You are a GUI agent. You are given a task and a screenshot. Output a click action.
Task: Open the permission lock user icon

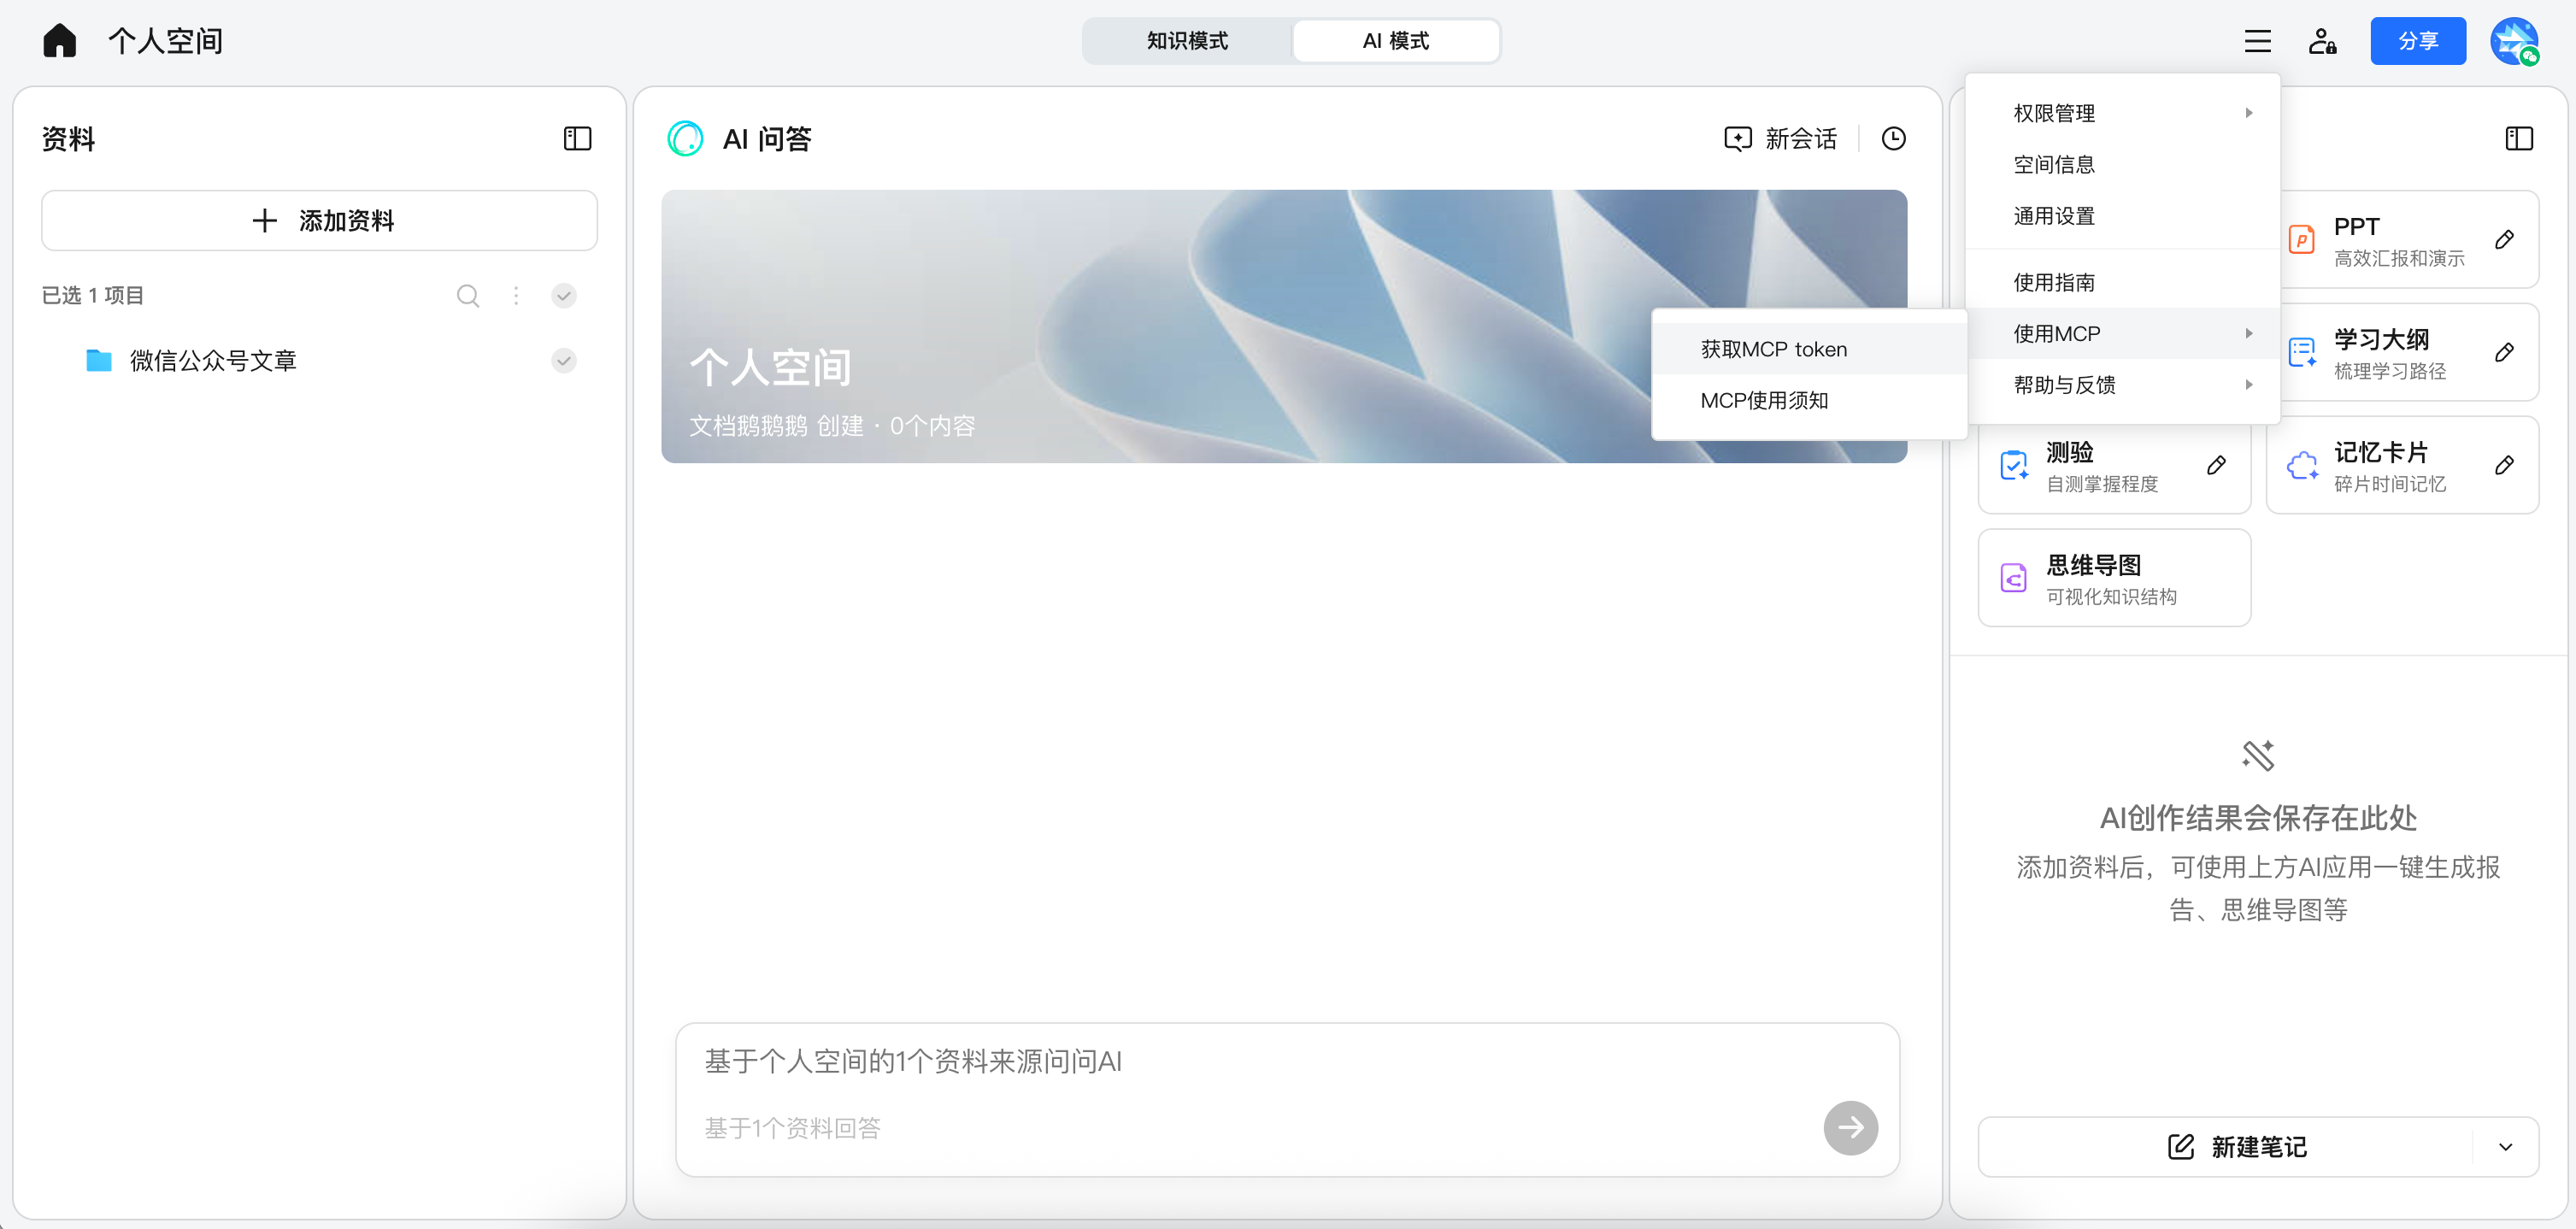coord(2323,41)
